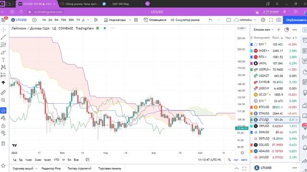Screen dimensions: 307x172
Task: Enter fullscreen chart mode
Action: click(271, 20)
